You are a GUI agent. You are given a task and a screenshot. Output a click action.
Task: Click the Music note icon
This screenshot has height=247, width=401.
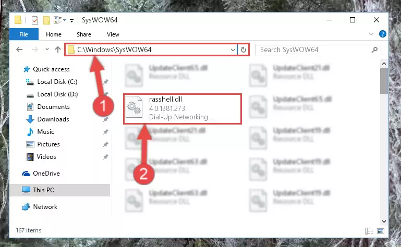coord(30,132)
